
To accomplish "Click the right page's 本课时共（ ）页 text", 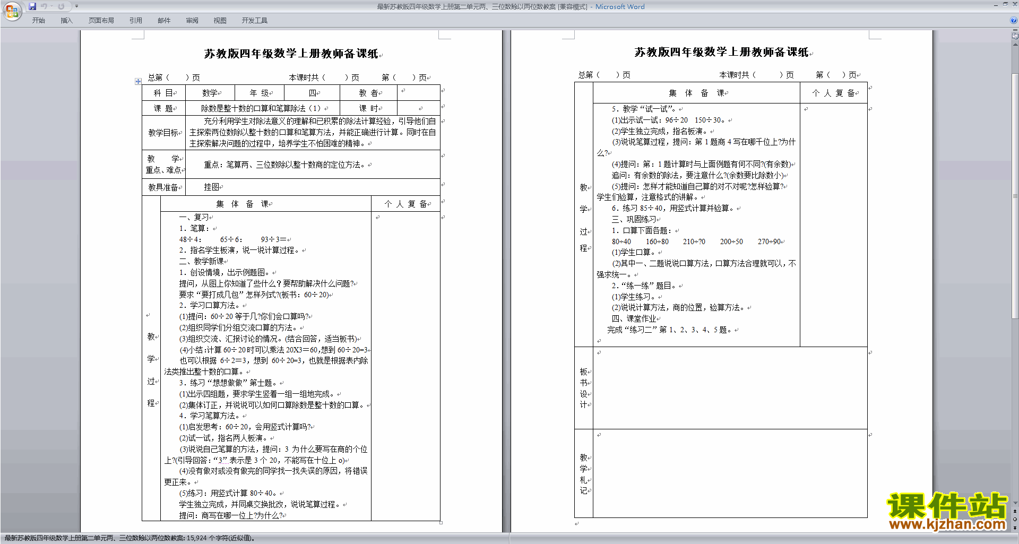I will [756, 75].
